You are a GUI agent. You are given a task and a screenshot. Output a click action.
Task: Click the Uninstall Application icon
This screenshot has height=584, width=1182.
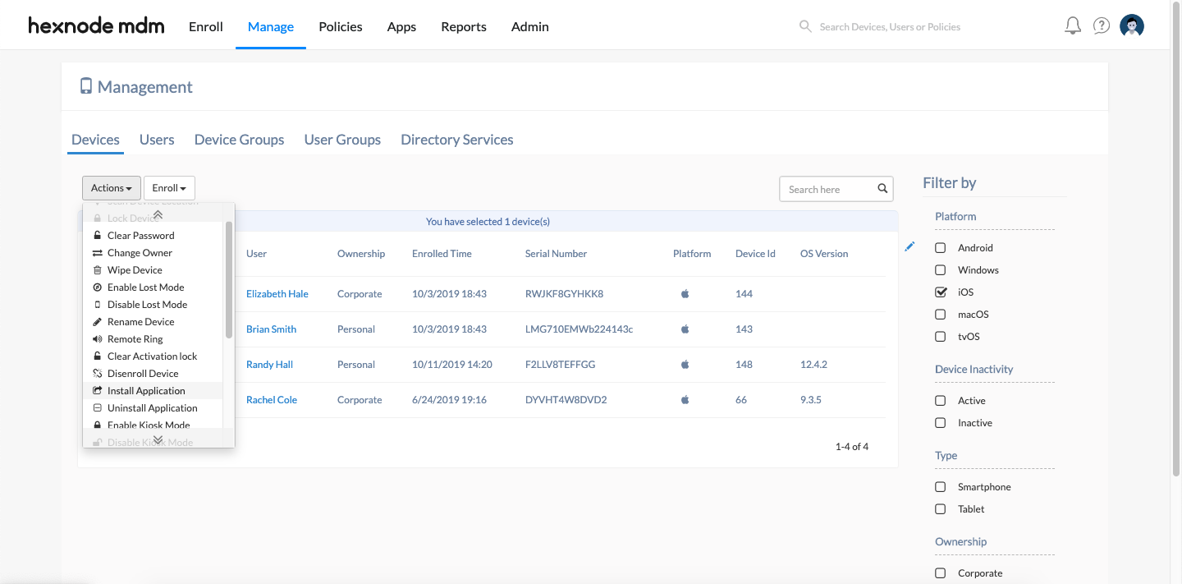(98, 408)
